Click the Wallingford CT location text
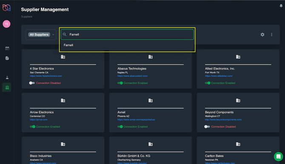 click(x=213, y=116)
